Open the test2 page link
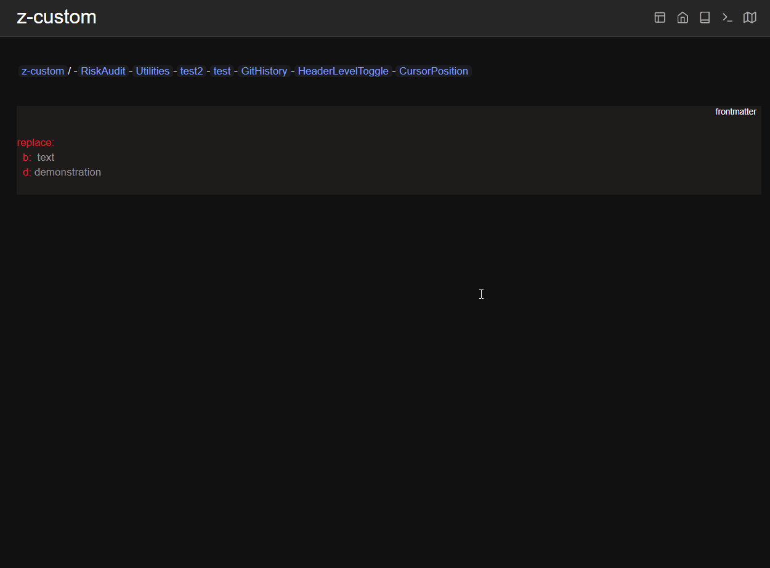 [x=191, y=71]
